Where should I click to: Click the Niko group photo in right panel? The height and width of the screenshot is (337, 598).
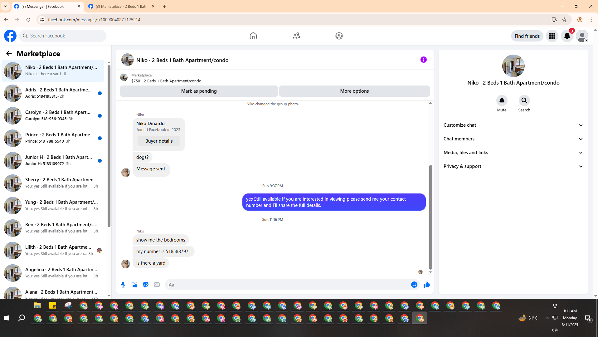tap(513, 66)
